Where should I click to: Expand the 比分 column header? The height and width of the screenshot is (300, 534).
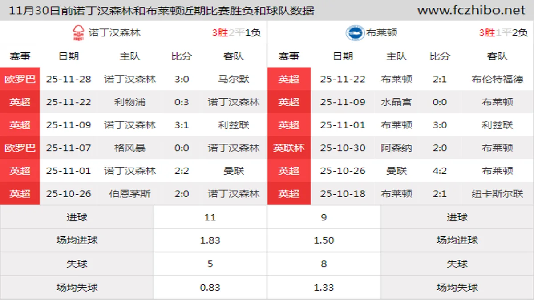(181, 56)
